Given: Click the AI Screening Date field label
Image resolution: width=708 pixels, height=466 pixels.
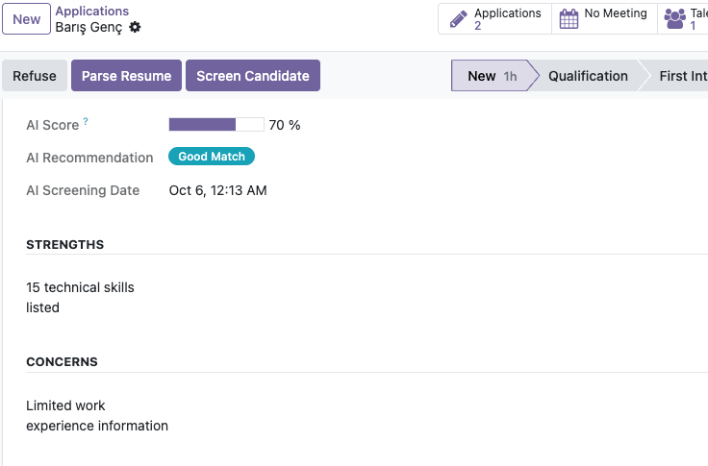Looking at the screenshot, I should point(83,190).
